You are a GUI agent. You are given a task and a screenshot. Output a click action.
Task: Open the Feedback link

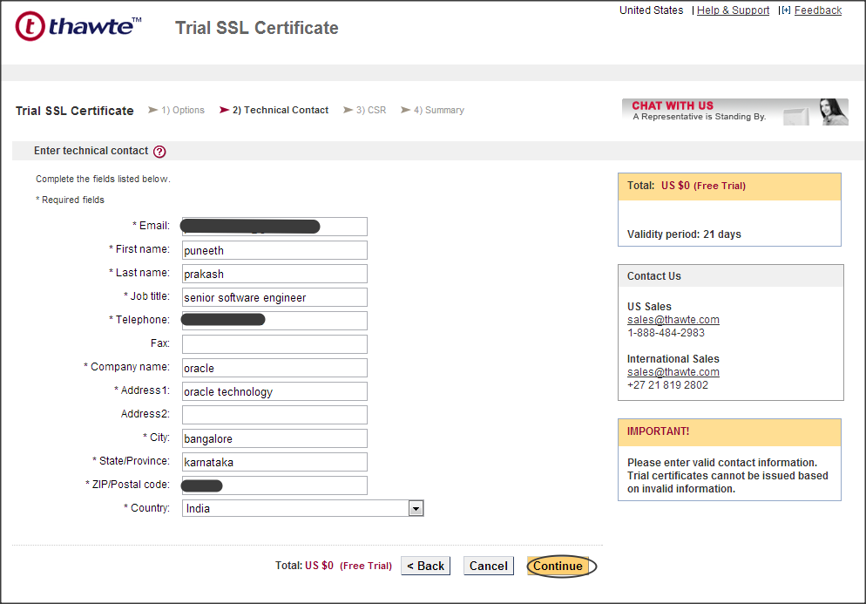tap(818, 10)
